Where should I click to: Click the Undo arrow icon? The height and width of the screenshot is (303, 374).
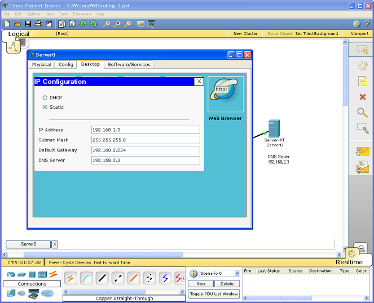[x=83, y=24]
